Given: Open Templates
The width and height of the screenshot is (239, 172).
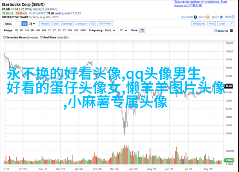Looking at the screenshot, I should click(199, 24).
